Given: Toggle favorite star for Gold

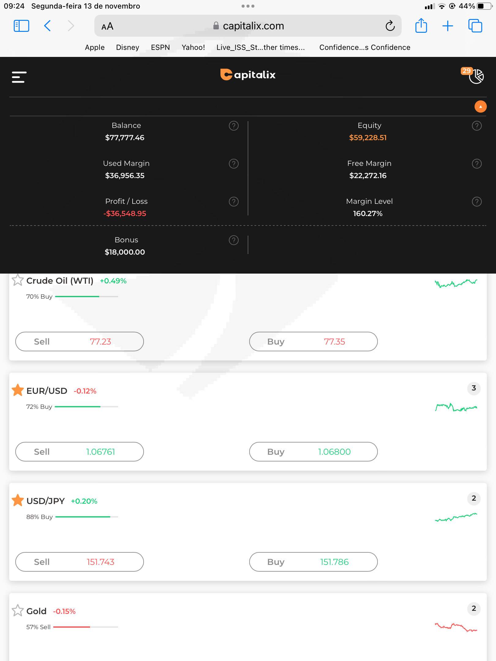Looking at the screenshot, I should [x=18, y=611].
